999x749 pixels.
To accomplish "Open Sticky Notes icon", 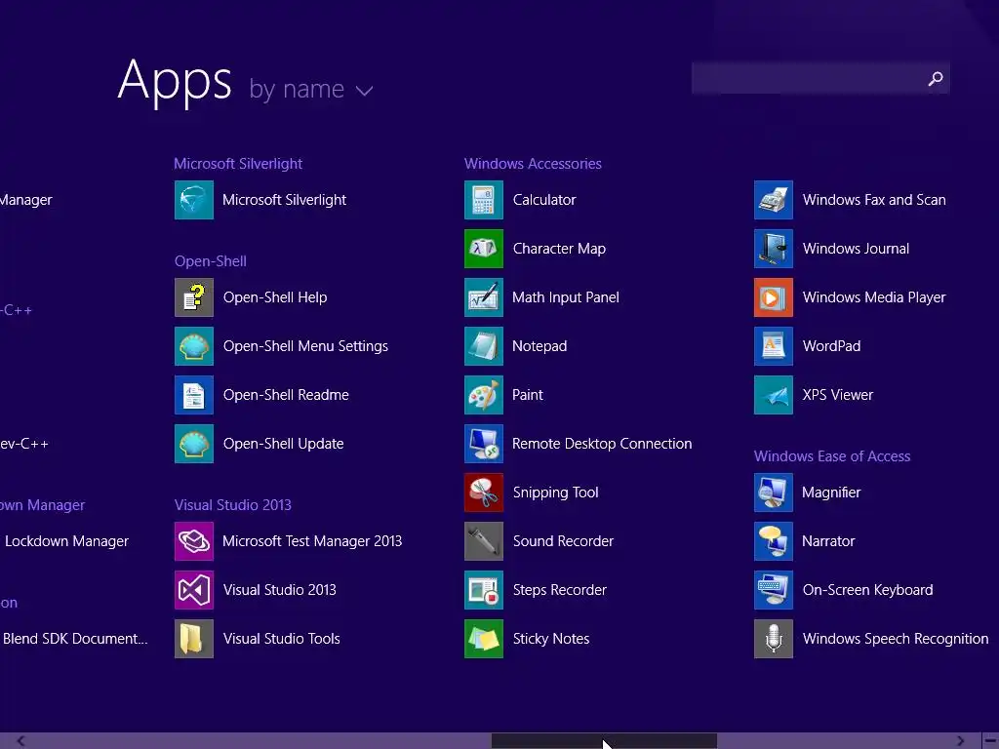I will click(484, 639).
